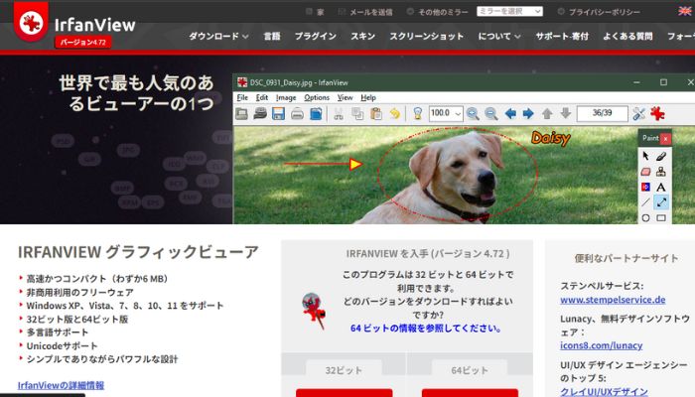Open the 言語 menu item
Image resolution: width=695 pixels, height=397 pixels.
(x=272, y=37)
